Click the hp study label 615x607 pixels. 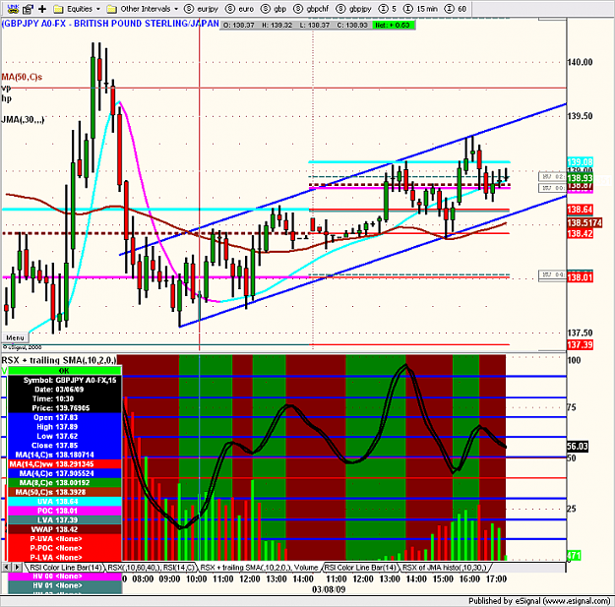pos(6,98)
